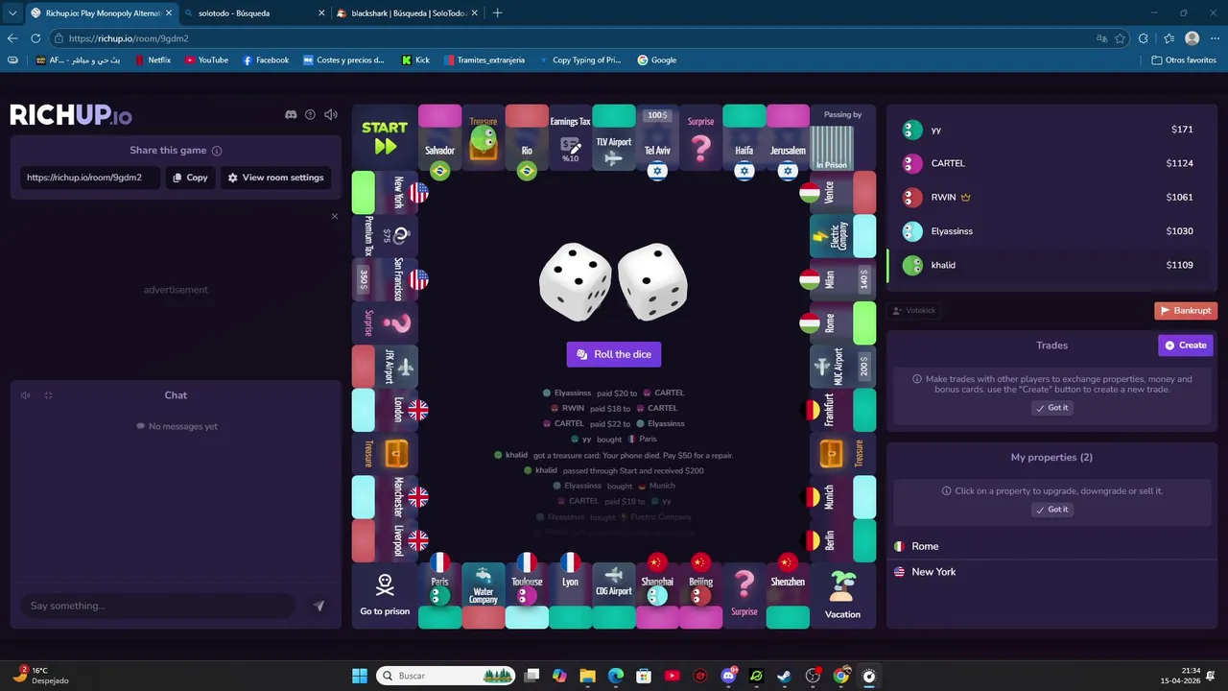Screen dimensions: 1228x691
Task: Select the Rio property tile
Action: click(x=527, y=138)
